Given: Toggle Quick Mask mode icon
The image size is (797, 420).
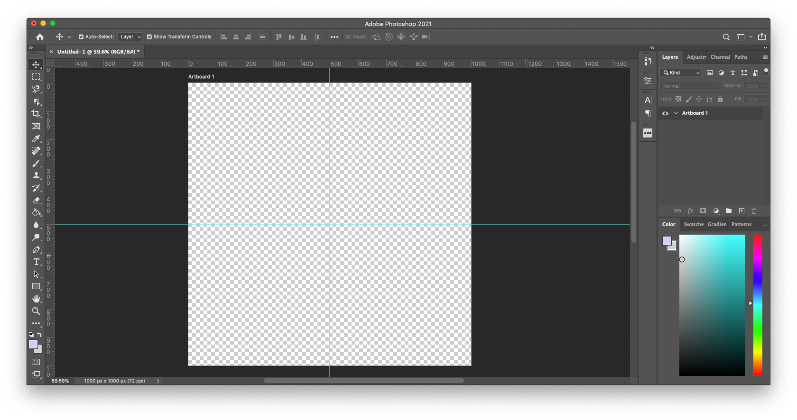Looking at the screenshot, I should 36,362.
